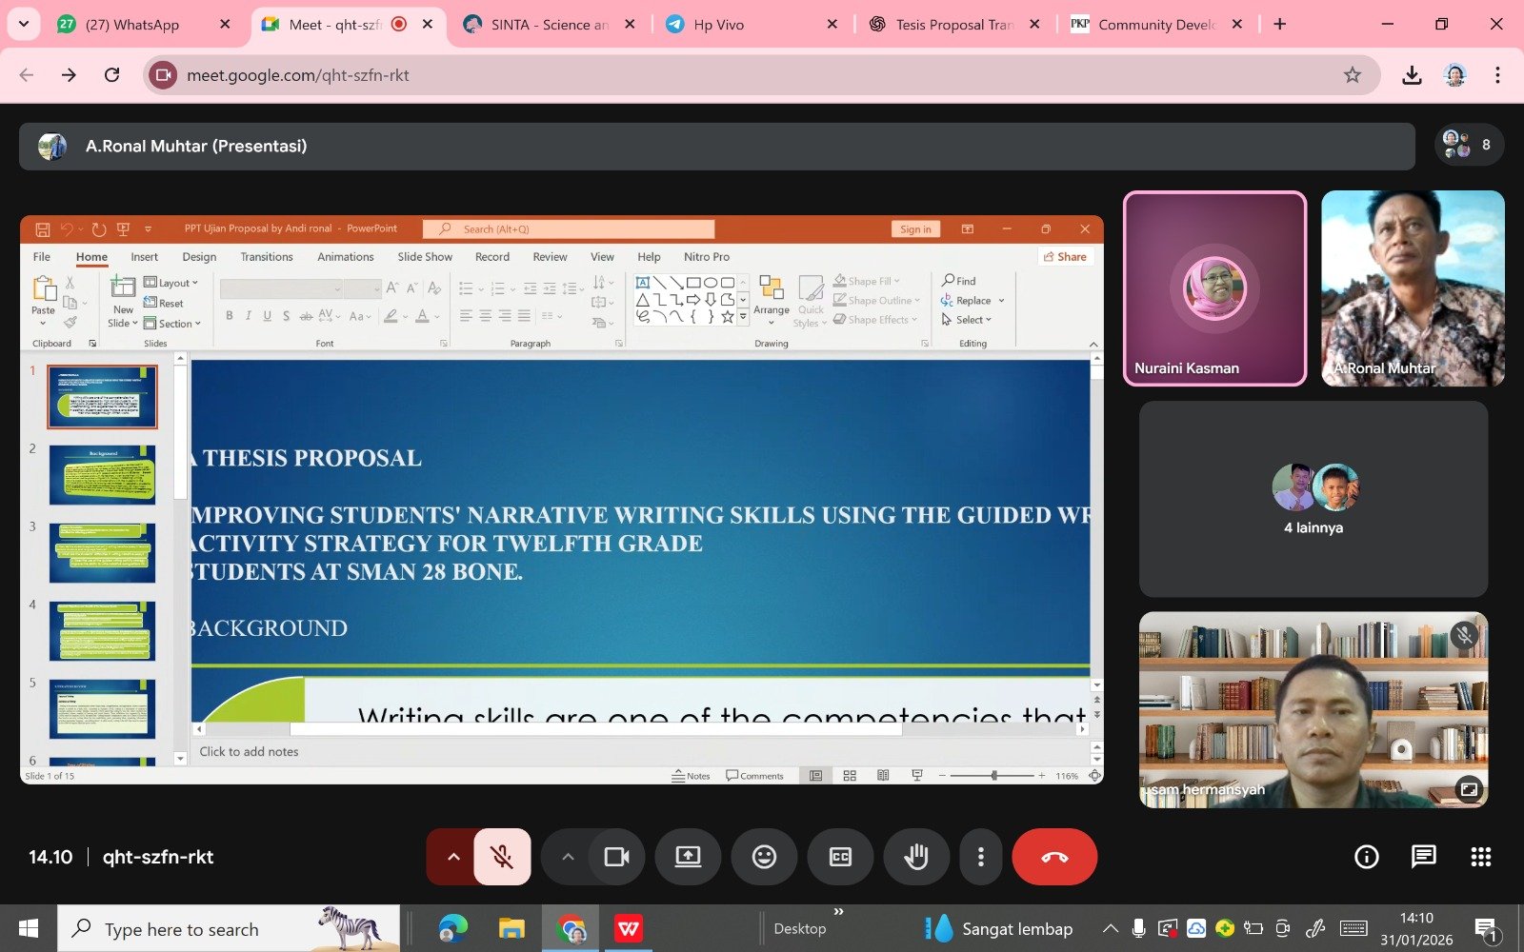Open the share screen (Present now) control
1524x952 pixels.
(x=688, y=857)
